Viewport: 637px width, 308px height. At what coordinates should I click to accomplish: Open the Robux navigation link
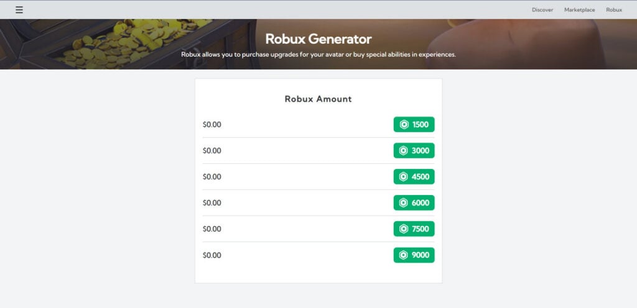614,10
